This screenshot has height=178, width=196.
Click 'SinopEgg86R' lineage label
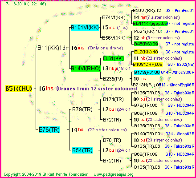[182, 85]
